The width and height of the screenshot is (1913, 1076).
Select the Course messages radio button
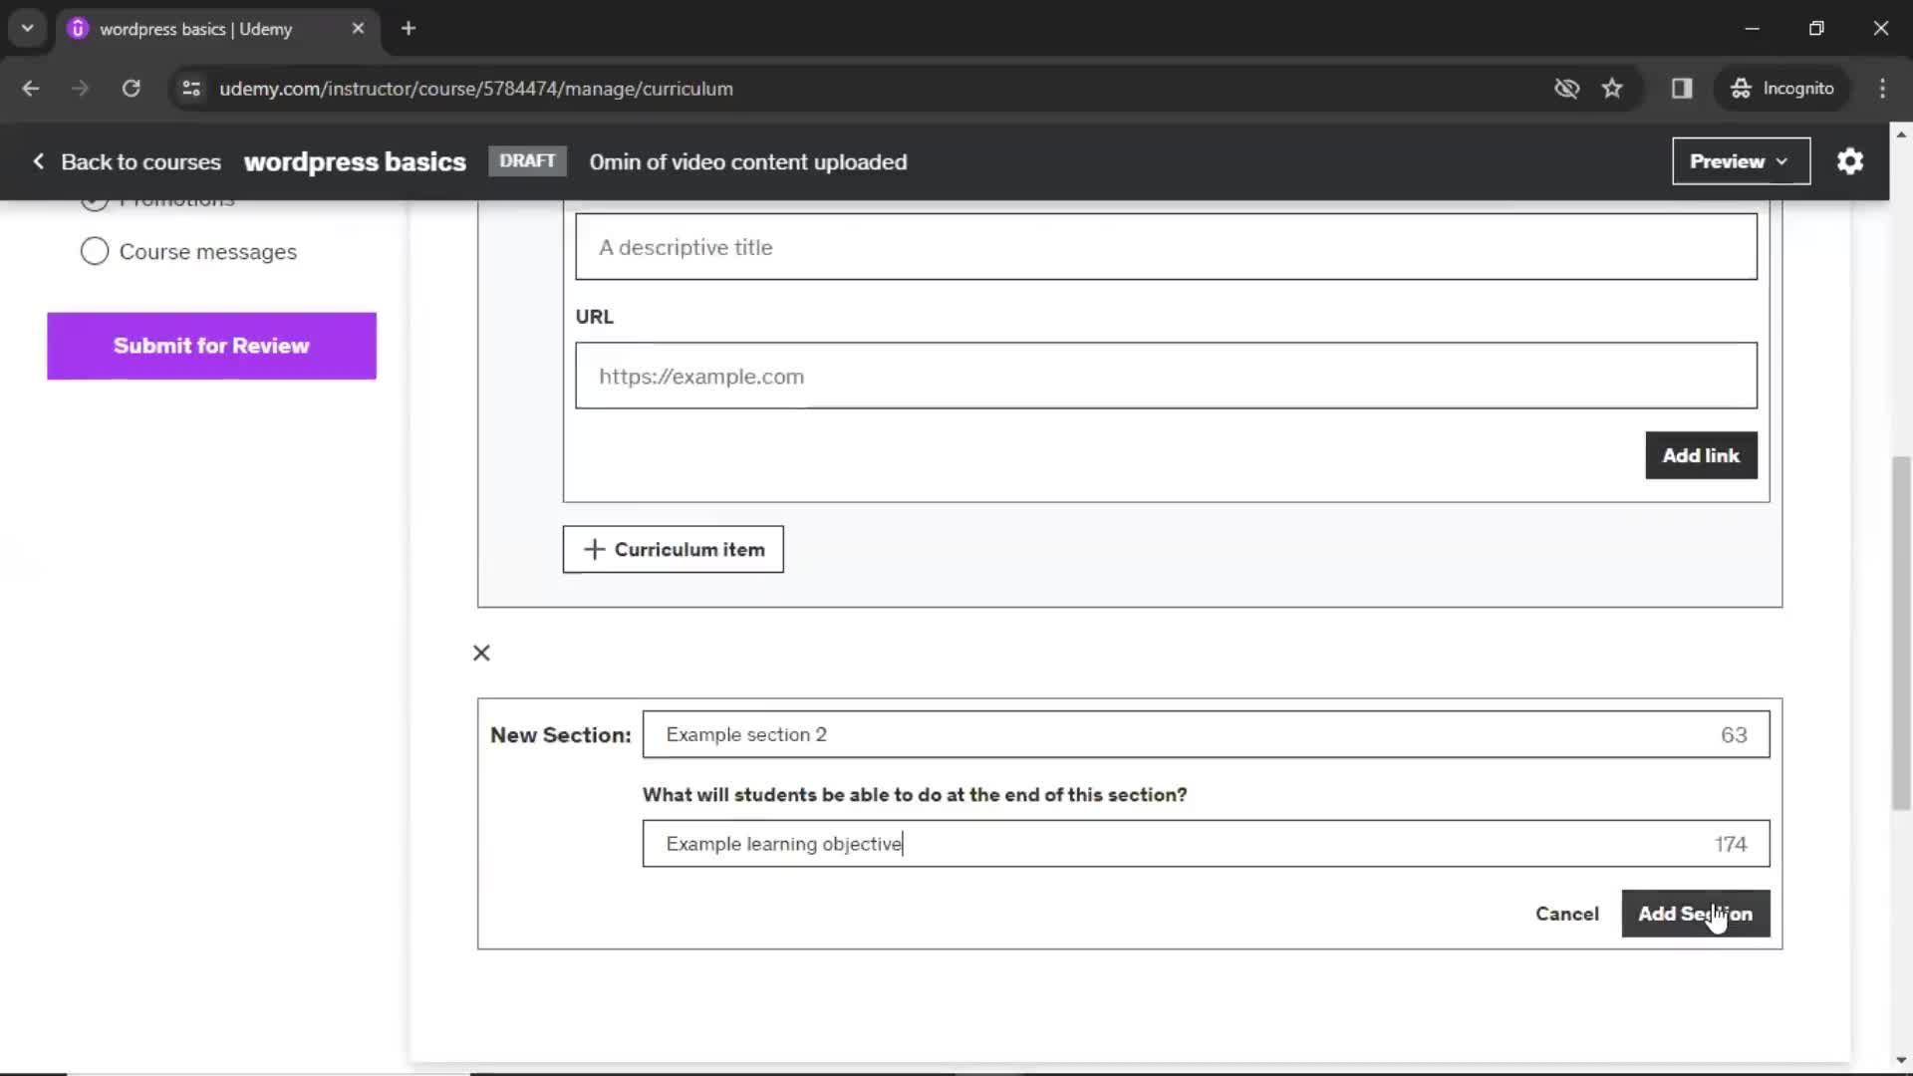[94, 251]
